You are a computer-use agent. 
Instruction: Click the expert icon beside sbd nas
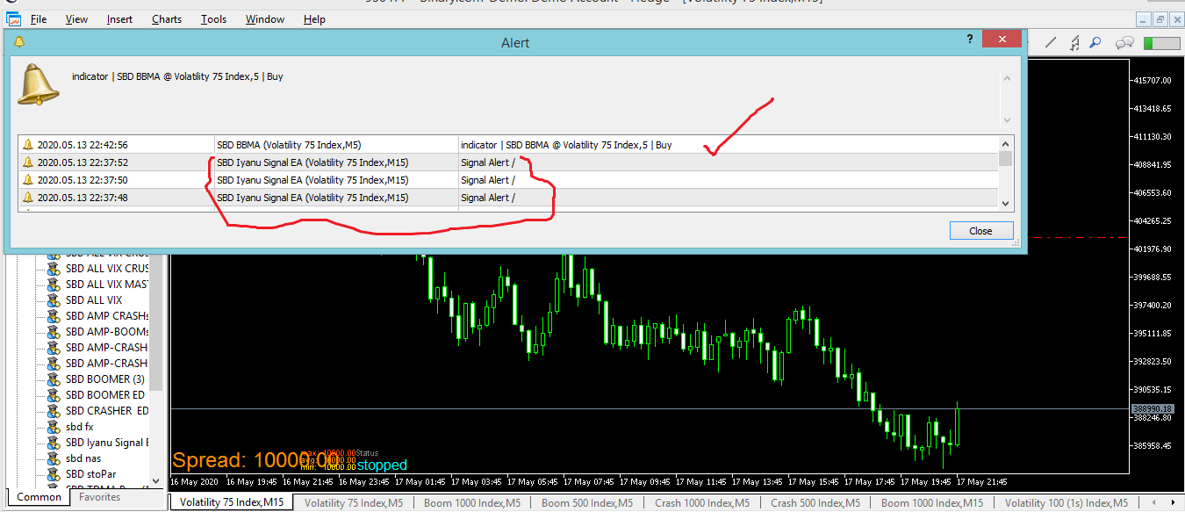(54, 458)
